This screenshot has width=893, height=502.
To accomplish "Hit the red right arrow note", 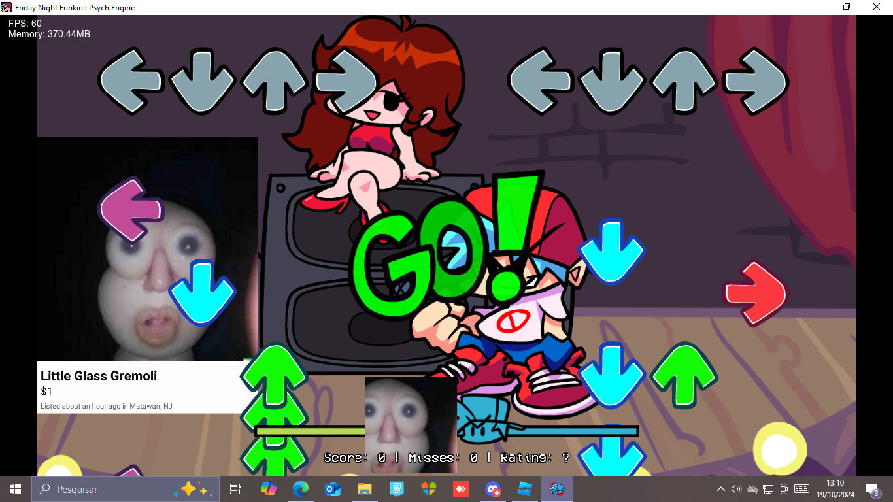I will click(x=755, y=293).
